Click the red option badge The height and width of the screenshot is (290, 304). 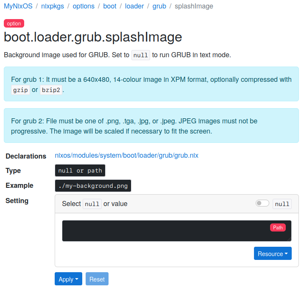(14, 23)
